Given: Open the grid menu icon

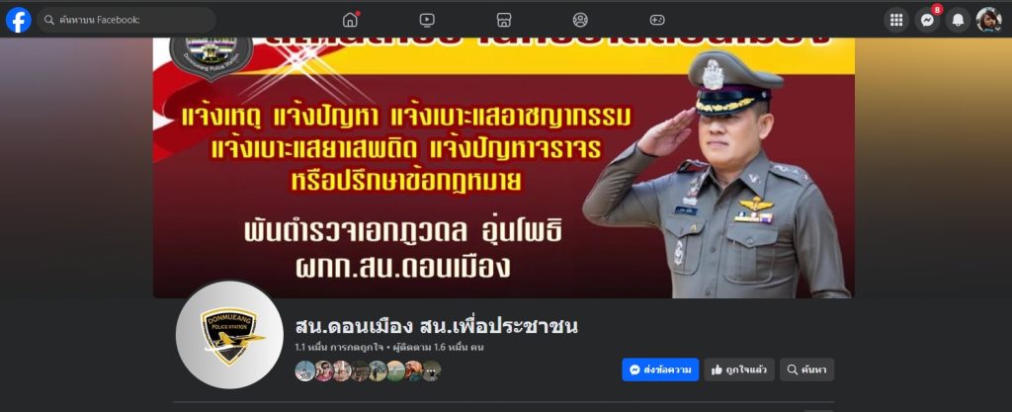Looking at the screenshot, I should [x=895, y=20].
